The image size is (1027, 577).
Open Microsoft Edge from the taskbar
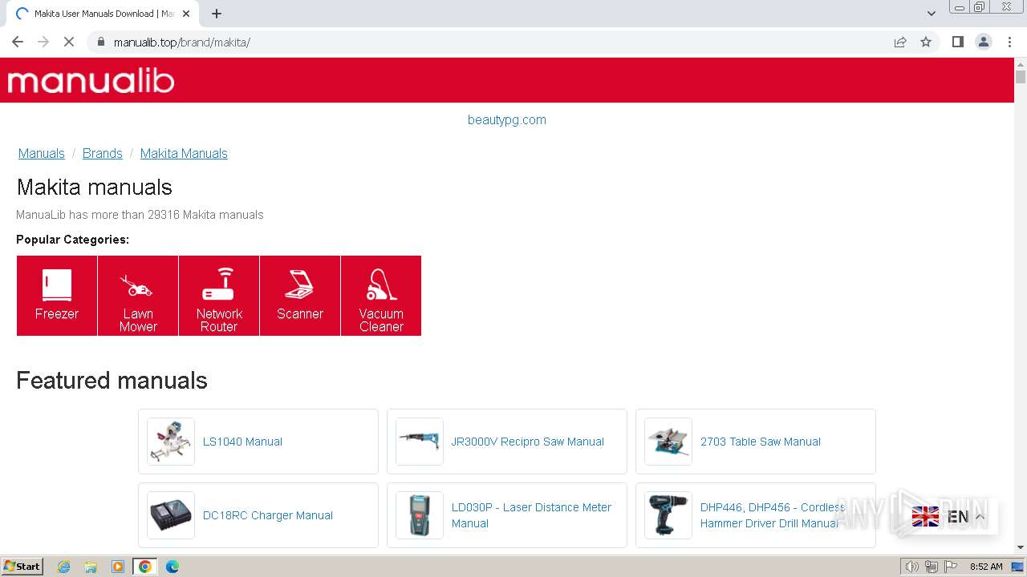click(x=173, y=567)
